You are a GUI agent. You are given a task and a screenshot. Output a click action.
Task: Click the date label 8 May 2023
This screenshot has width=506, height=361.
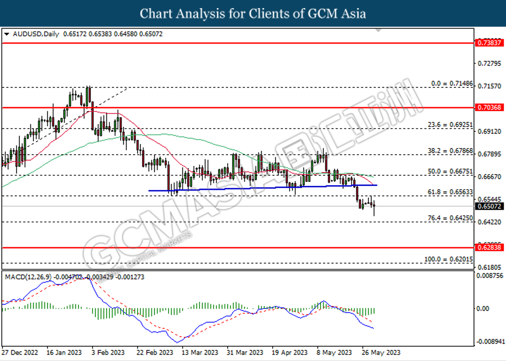[334, 353]
